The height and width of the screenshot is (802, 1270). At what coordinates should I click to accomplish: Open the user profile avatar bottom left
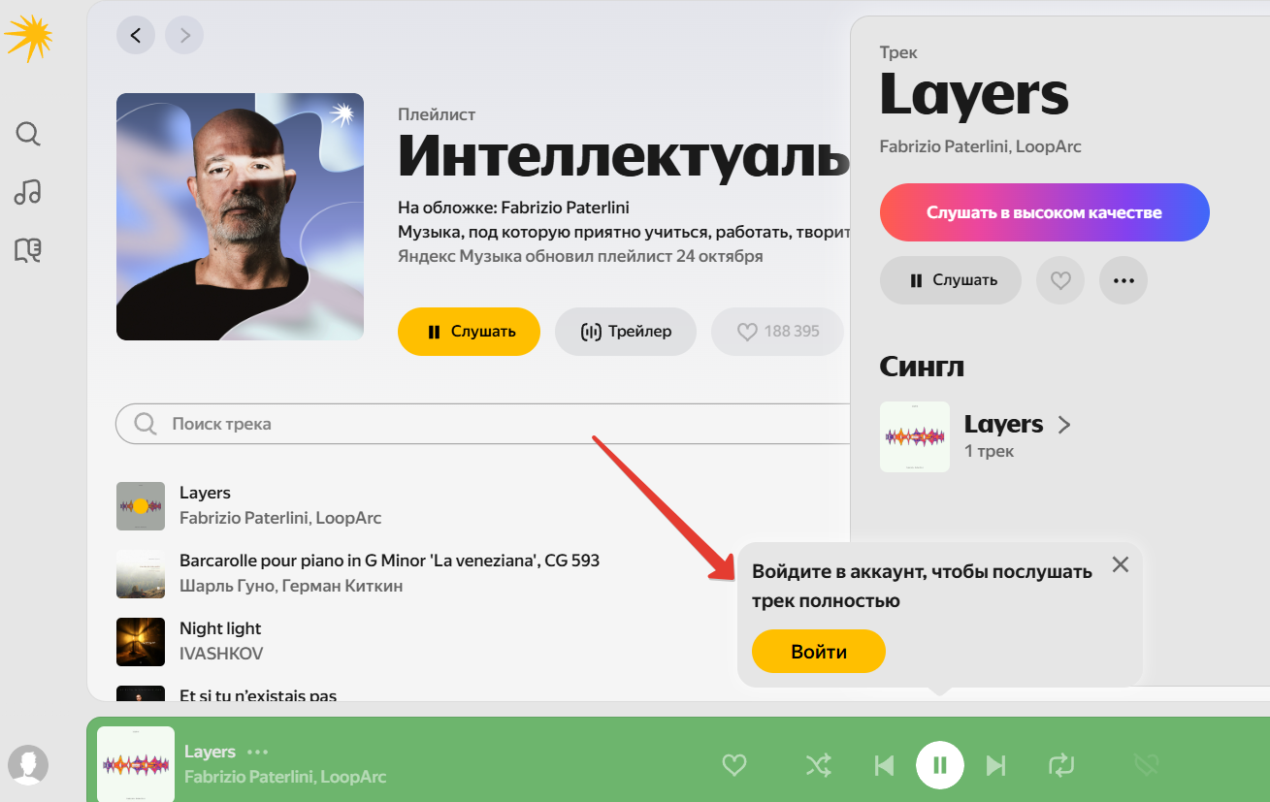click(x=28, y=765)
